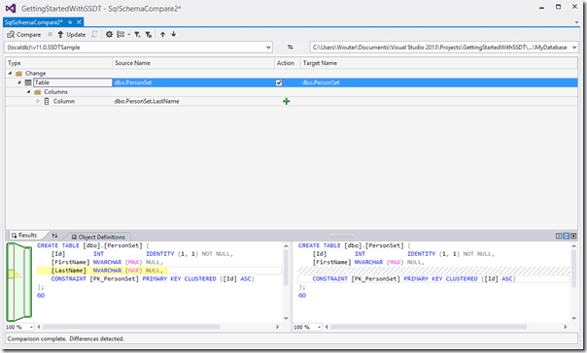587x353 pixels.
Task: Click the horizontal split layout icon
Action: click(566, 236)
